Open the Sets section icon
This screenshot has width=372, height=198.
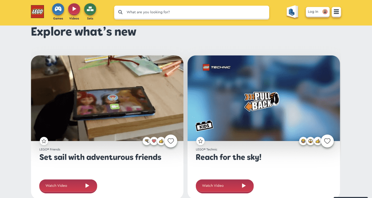(90, 9)
